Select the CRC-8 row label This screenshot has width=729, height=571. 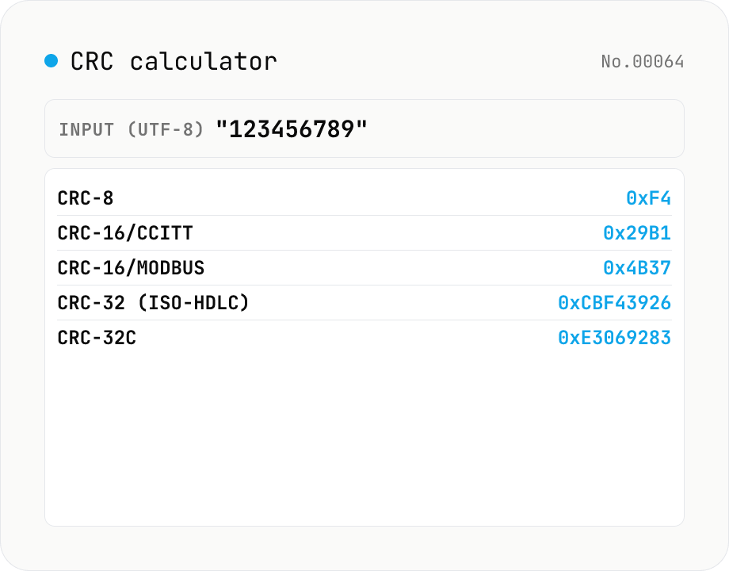point(85,197)
